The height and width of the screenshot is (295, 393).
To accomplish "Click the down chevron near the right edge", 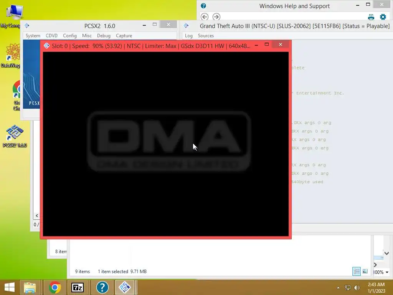I will 387,253.
